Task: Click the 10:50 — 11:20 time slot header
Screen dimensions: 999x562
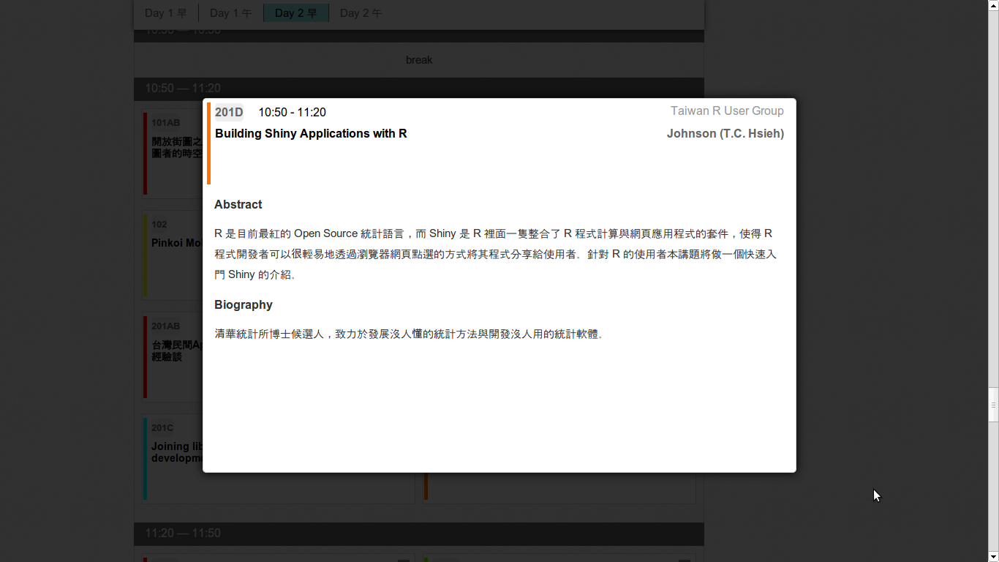Action: 418,88
